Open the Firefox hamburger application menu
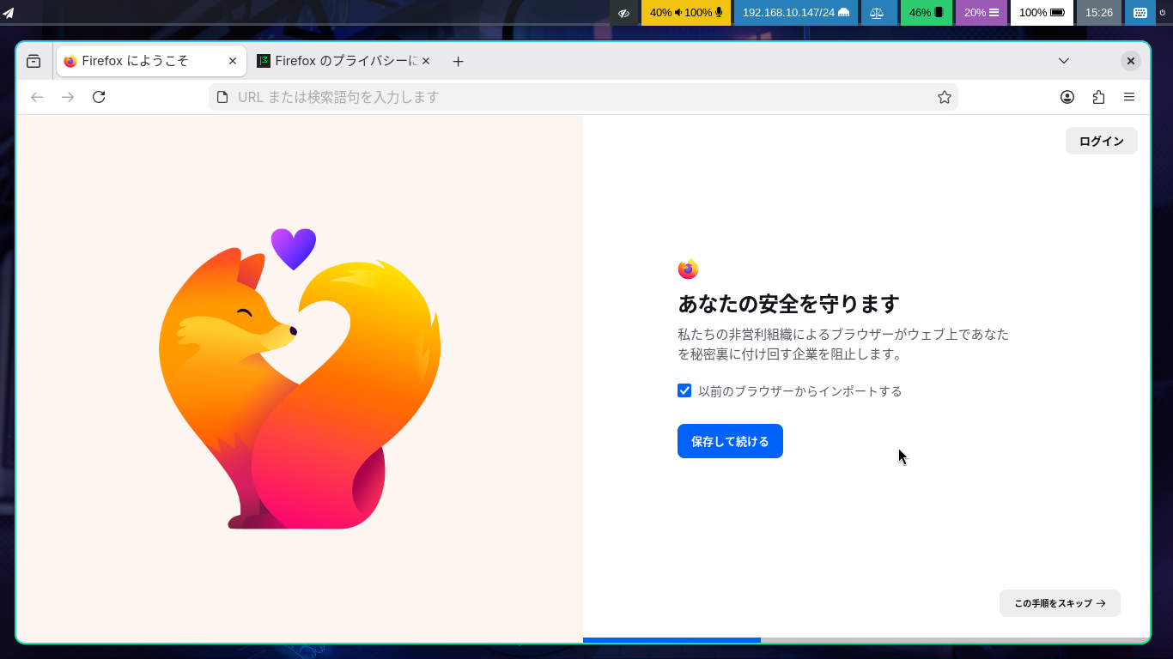This screenshot has height=659, width=1173. (x=1129, y=97)
